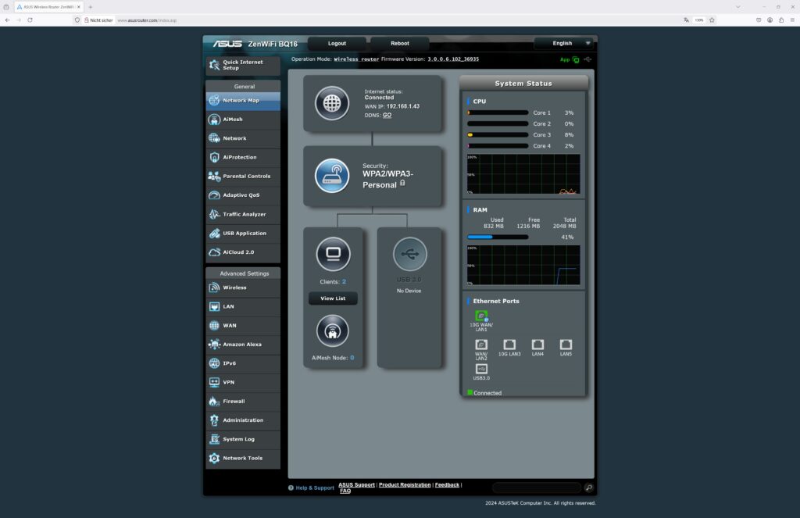800x518 pixels.
Task: Open the Product Registration link
Action: [x=405, y=485]
